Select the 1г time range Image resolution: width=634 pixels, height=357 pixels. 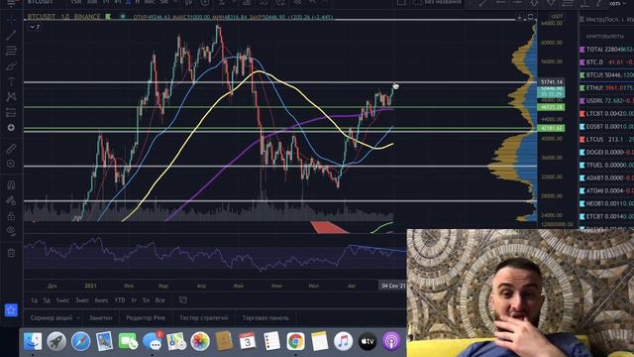point(134,300)
